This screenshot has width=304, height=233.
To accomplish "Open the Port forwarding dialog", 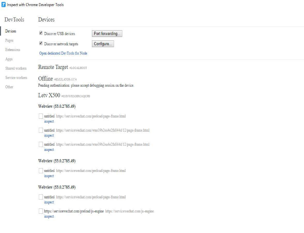I will [107, 34].
